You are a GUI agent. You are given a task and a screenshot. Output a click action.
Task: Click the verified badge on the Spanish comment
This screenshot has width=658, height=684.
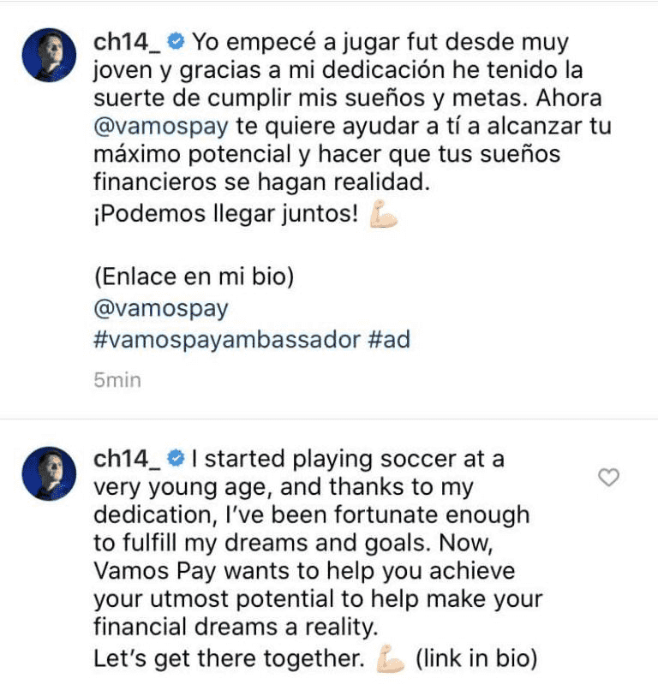coord(176,40)
